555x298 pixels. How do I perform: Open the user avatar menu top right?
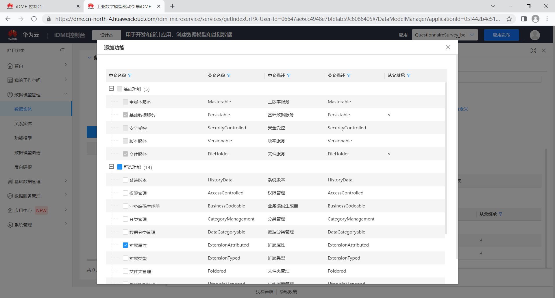click(535, 35)
